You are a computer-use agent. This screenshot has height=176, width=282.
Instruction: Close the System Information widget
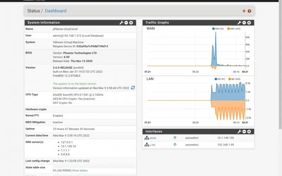tap(131, 23)
